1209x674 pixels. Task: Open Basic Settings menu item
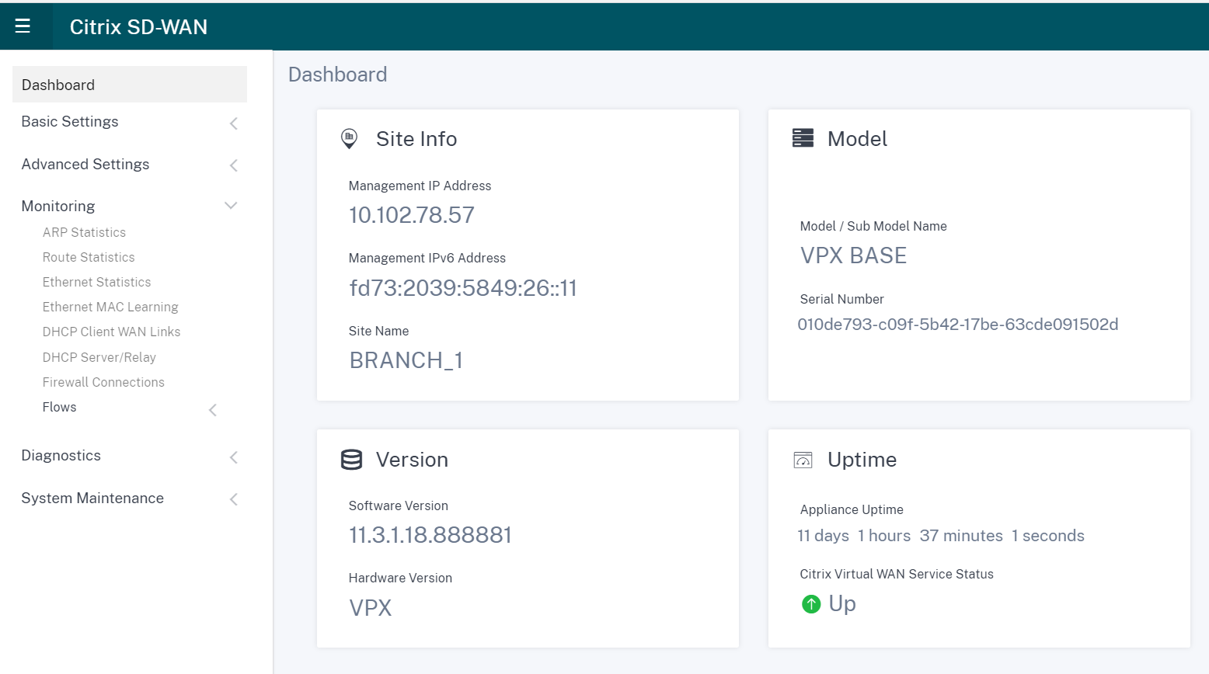pyautogui.click(x=70, y=122)
